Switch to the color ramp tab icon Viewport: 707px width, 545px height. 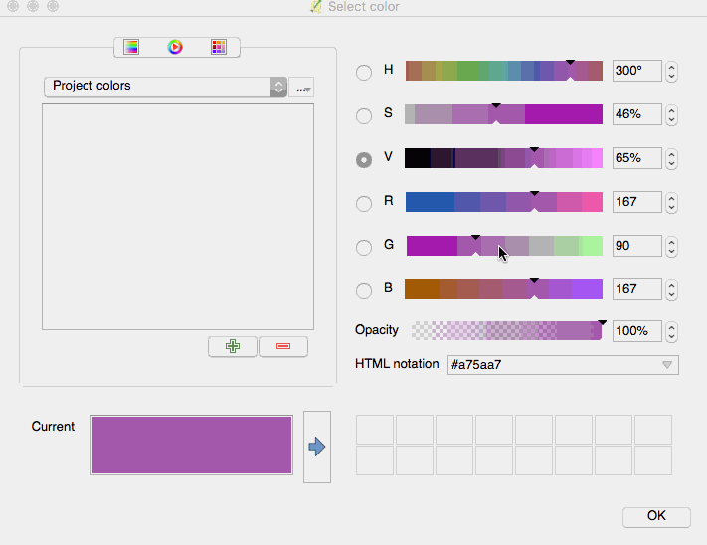(x=131, y=47)
